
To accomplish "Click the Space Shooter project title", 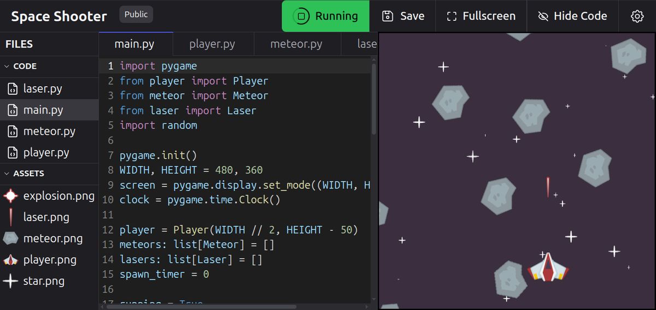I will click(x=59, y=16).
